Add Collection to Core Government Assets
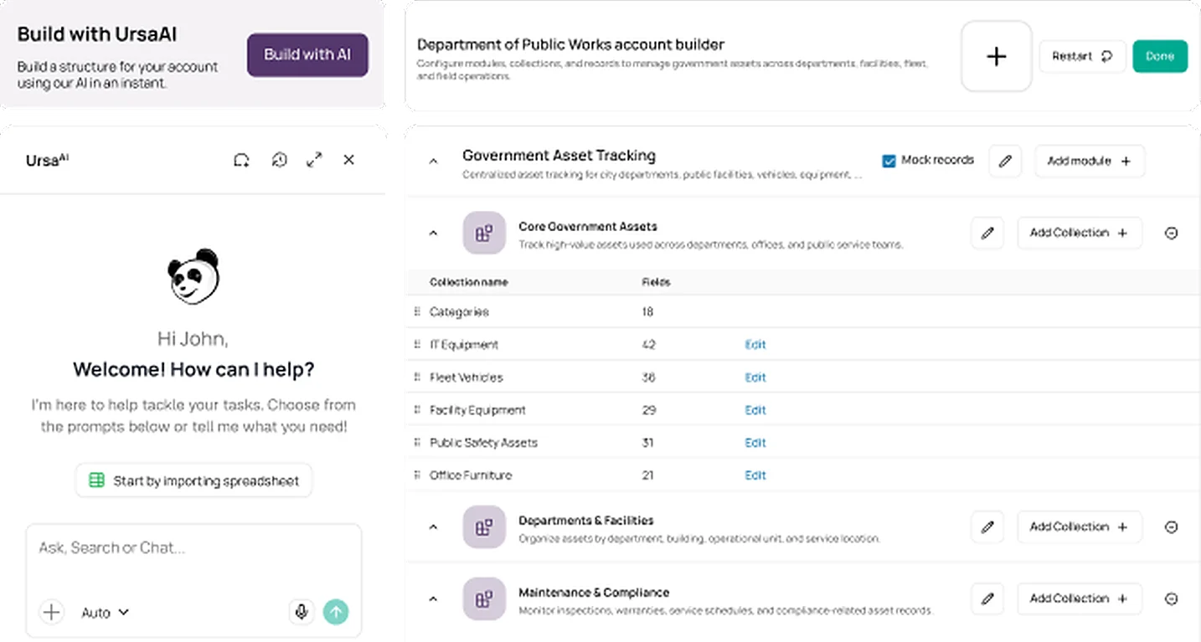 (1080, 233)
